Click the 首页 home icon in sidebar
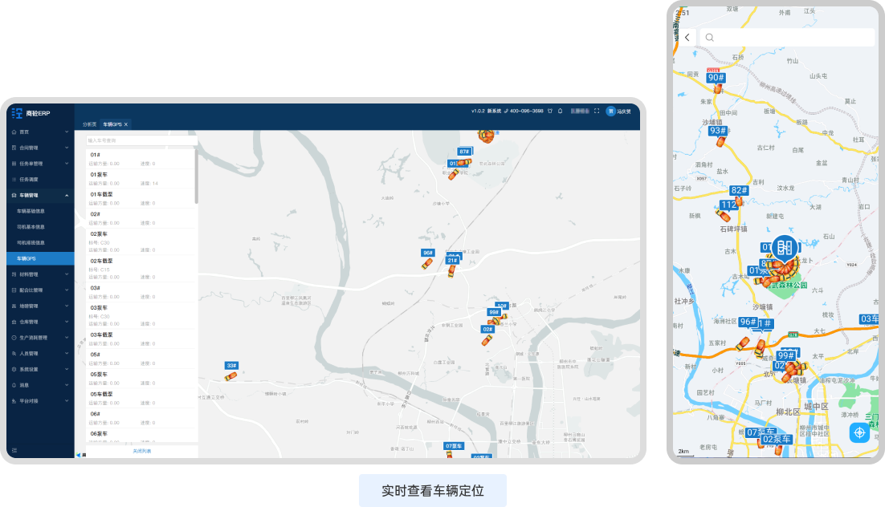The height and width of the screenshot is (507, 885). 14,132
